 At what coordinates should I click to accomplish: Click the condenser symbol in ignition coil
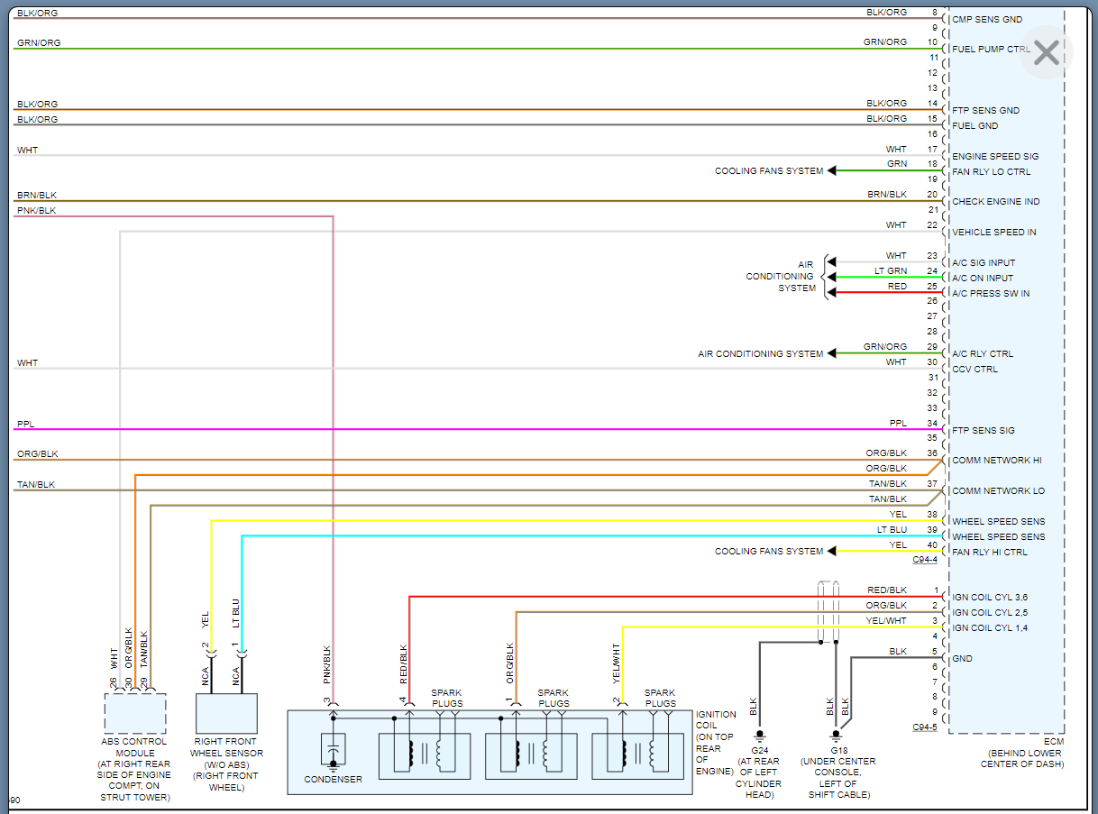[x=334, y=750]
